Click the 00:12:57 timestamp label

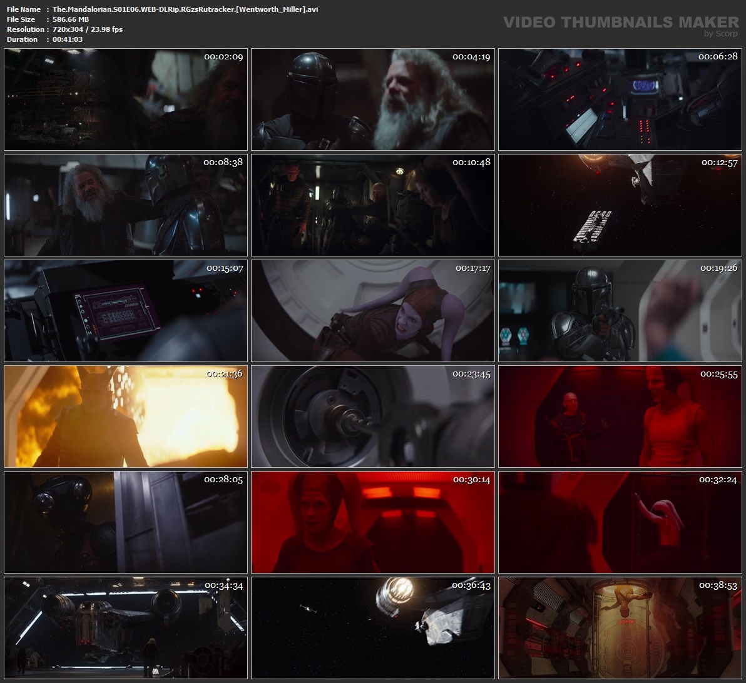pos(719,163)
